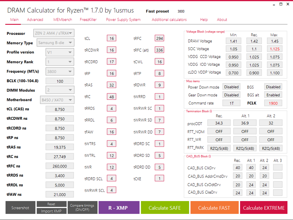This screenshot has height=220, width=293.
Task: Click the tWRWR SCL value box
Action: coord(112,190)
